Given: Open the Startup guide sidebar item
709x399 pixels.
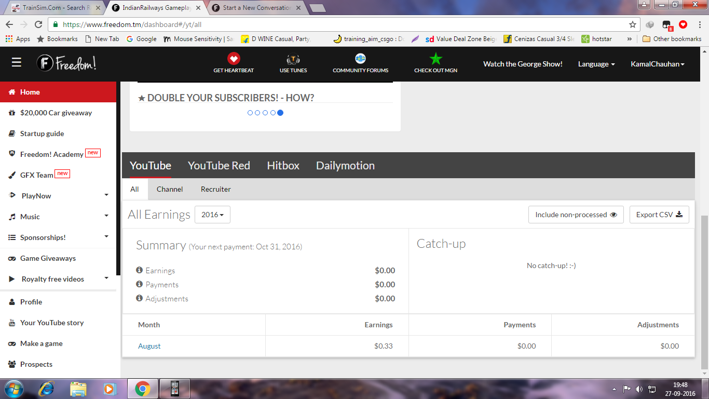Looking at the screenshot, I should (58, 134).
